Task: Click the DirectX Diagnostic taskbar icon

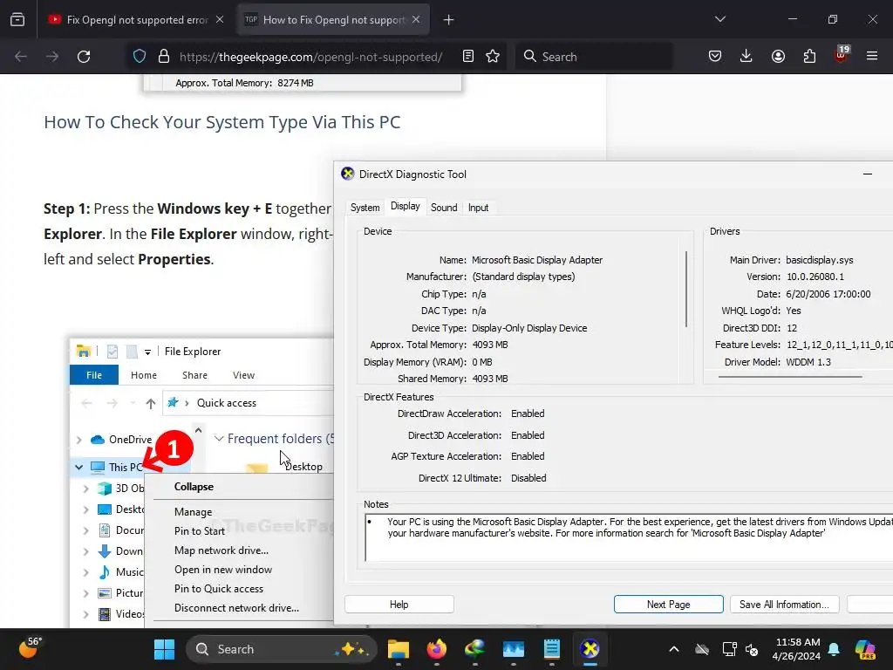Action: point(590,649)
